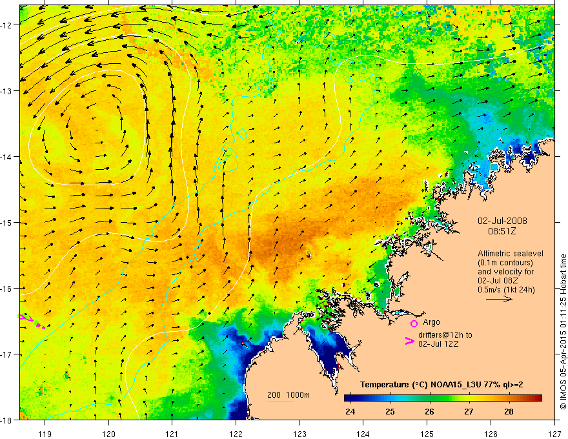Click color bar label 24

coord(350,412)
